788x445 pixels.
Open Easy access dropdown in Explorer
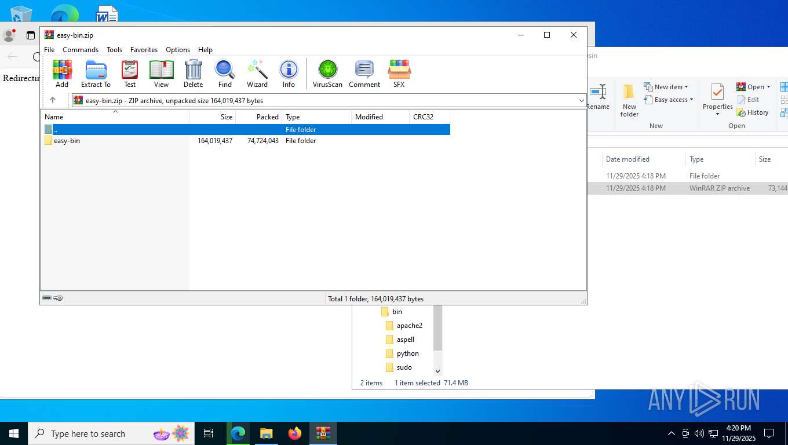(669, 100)
